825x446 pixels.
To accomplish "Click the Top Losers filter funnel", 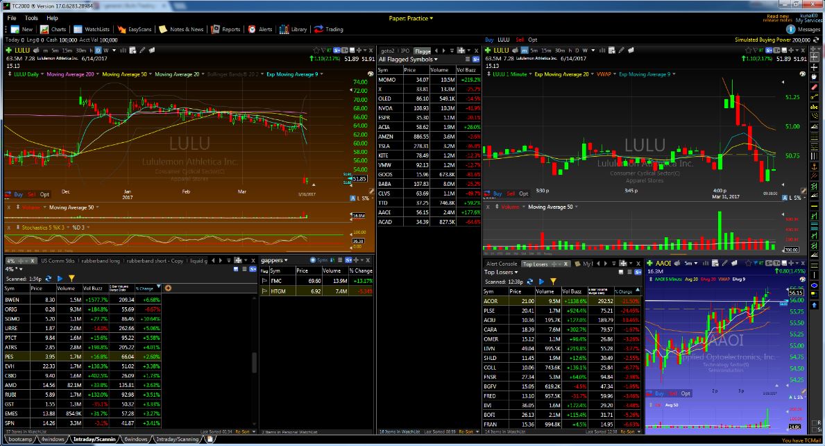I will click(x=553, y=282).
